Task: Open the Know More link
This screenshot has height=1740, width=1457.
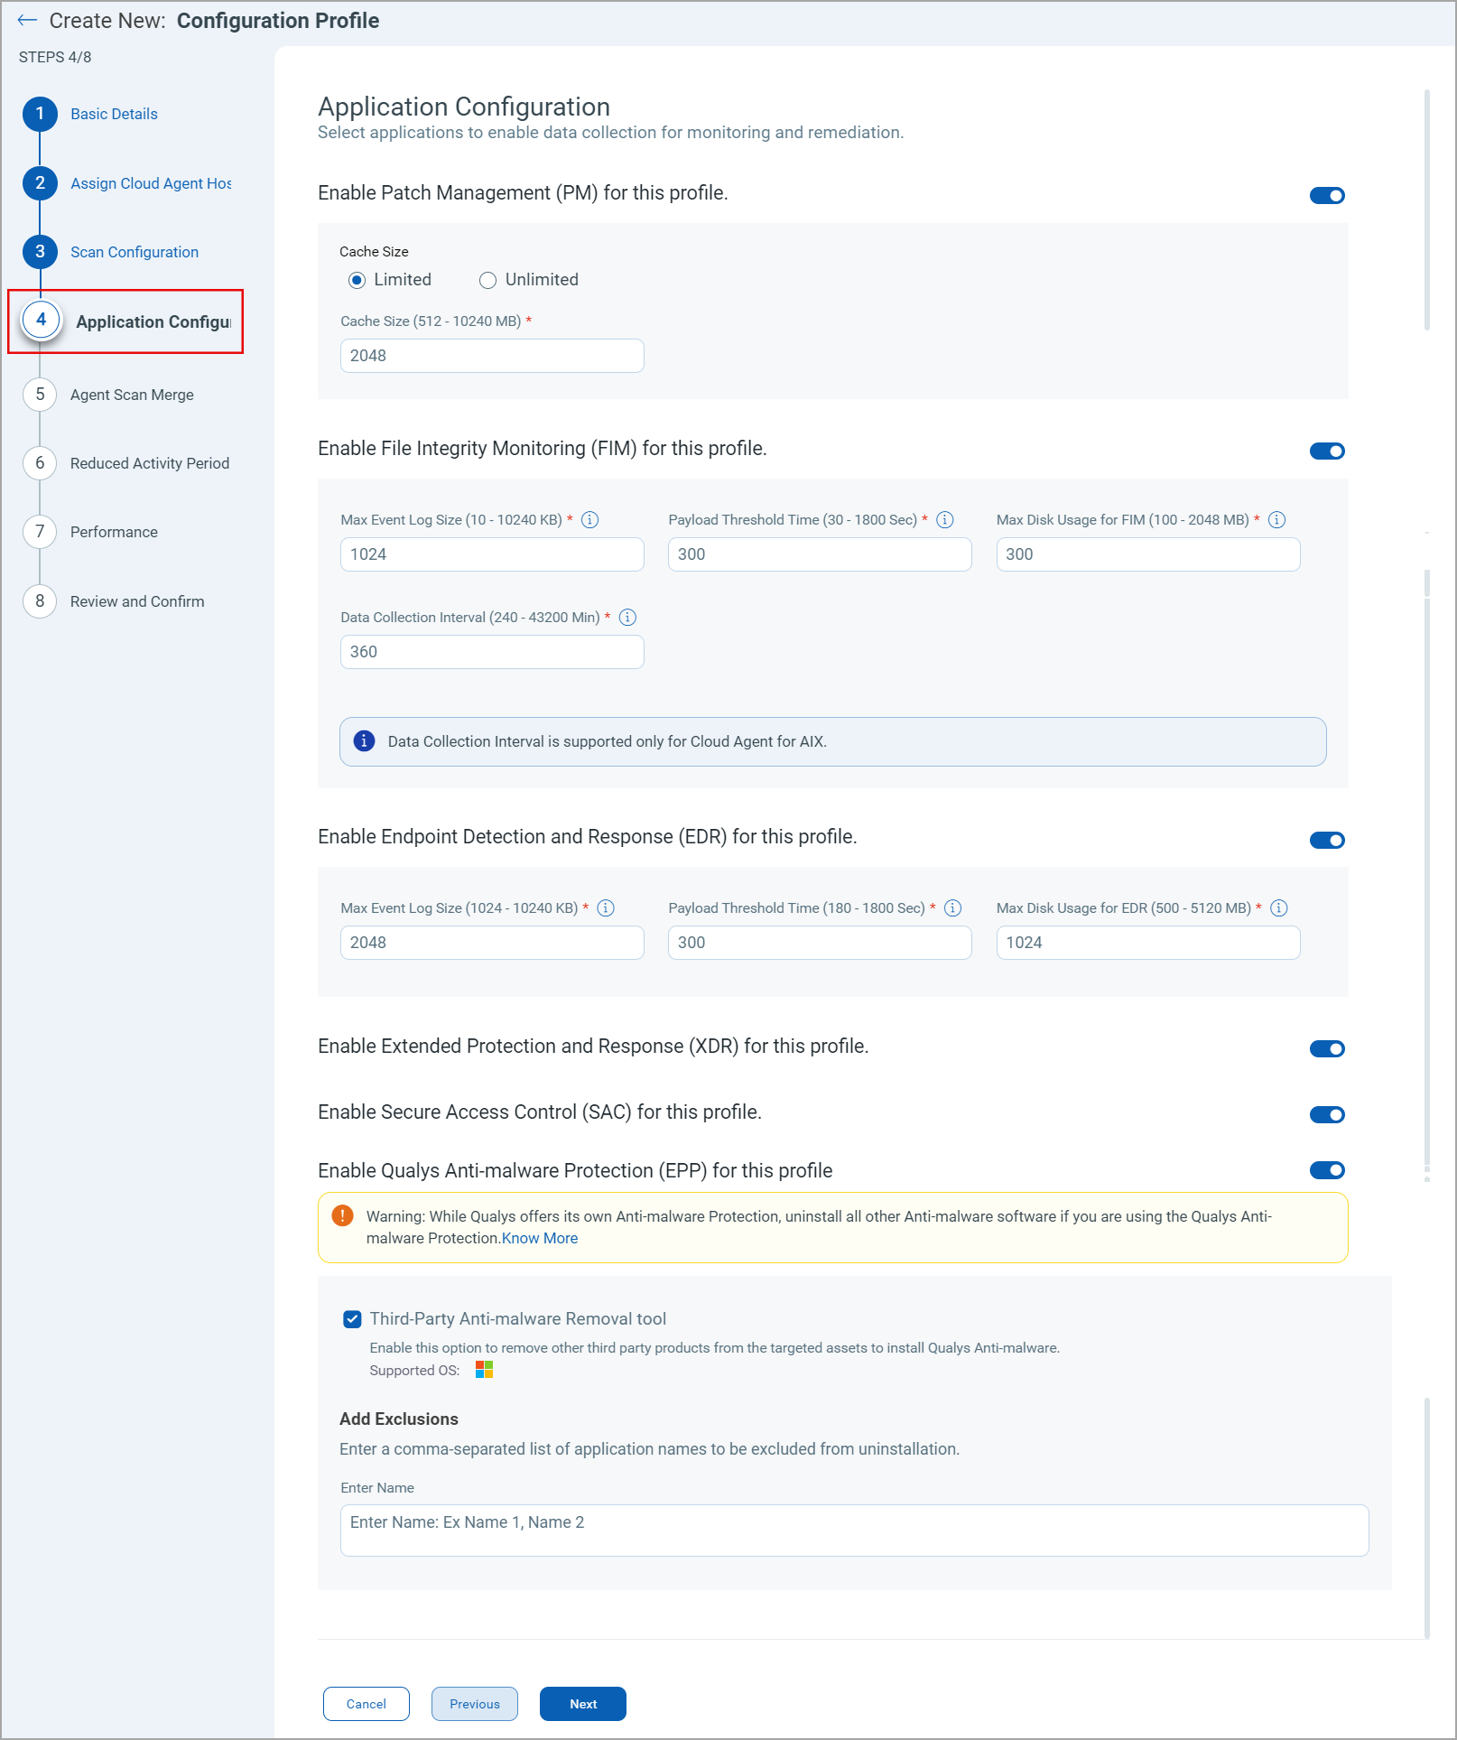Action: coord(539,1238)
